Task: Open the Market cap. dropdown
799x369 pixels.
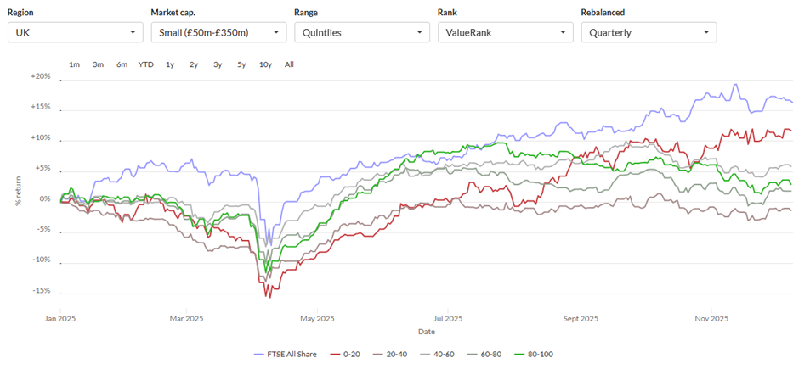Action: pyautogui.click(x=218, y=32)
